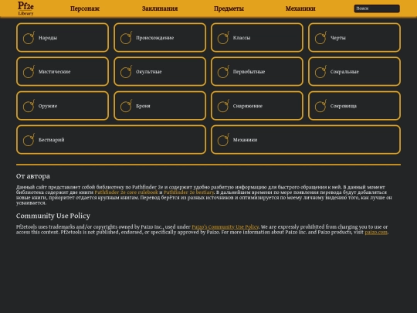
Task: Open the Народы card
Action: 63,38
